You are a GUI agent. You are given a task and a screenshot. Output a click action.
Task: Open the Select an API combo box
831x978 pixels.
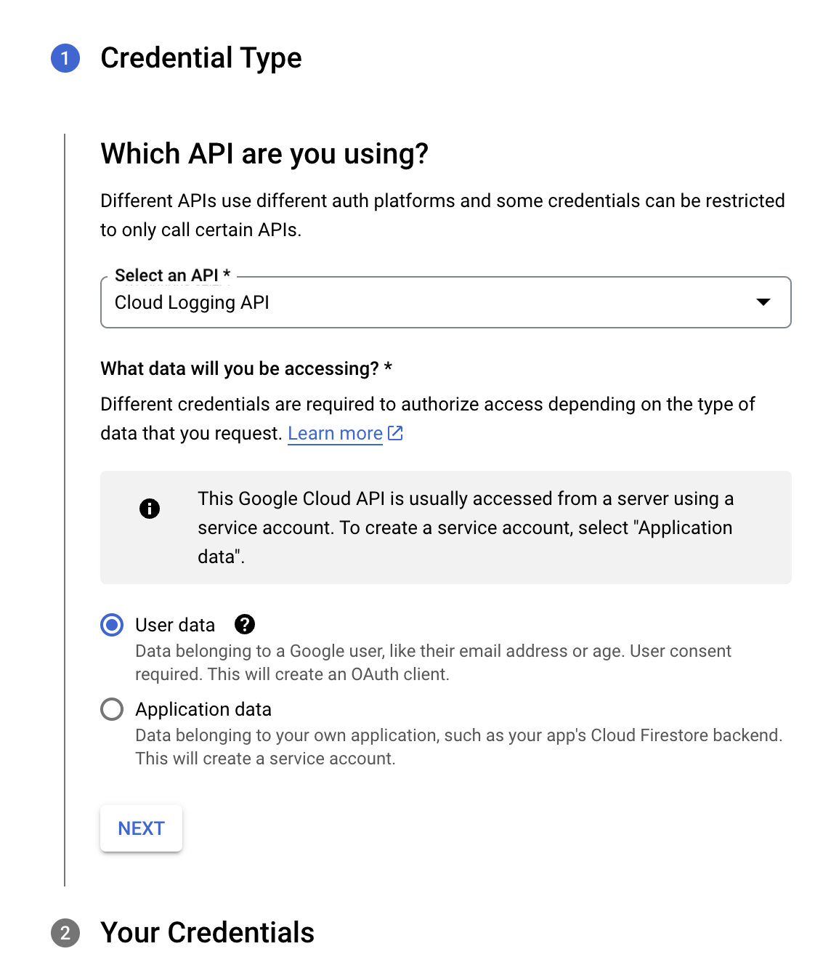click(445, 302)
